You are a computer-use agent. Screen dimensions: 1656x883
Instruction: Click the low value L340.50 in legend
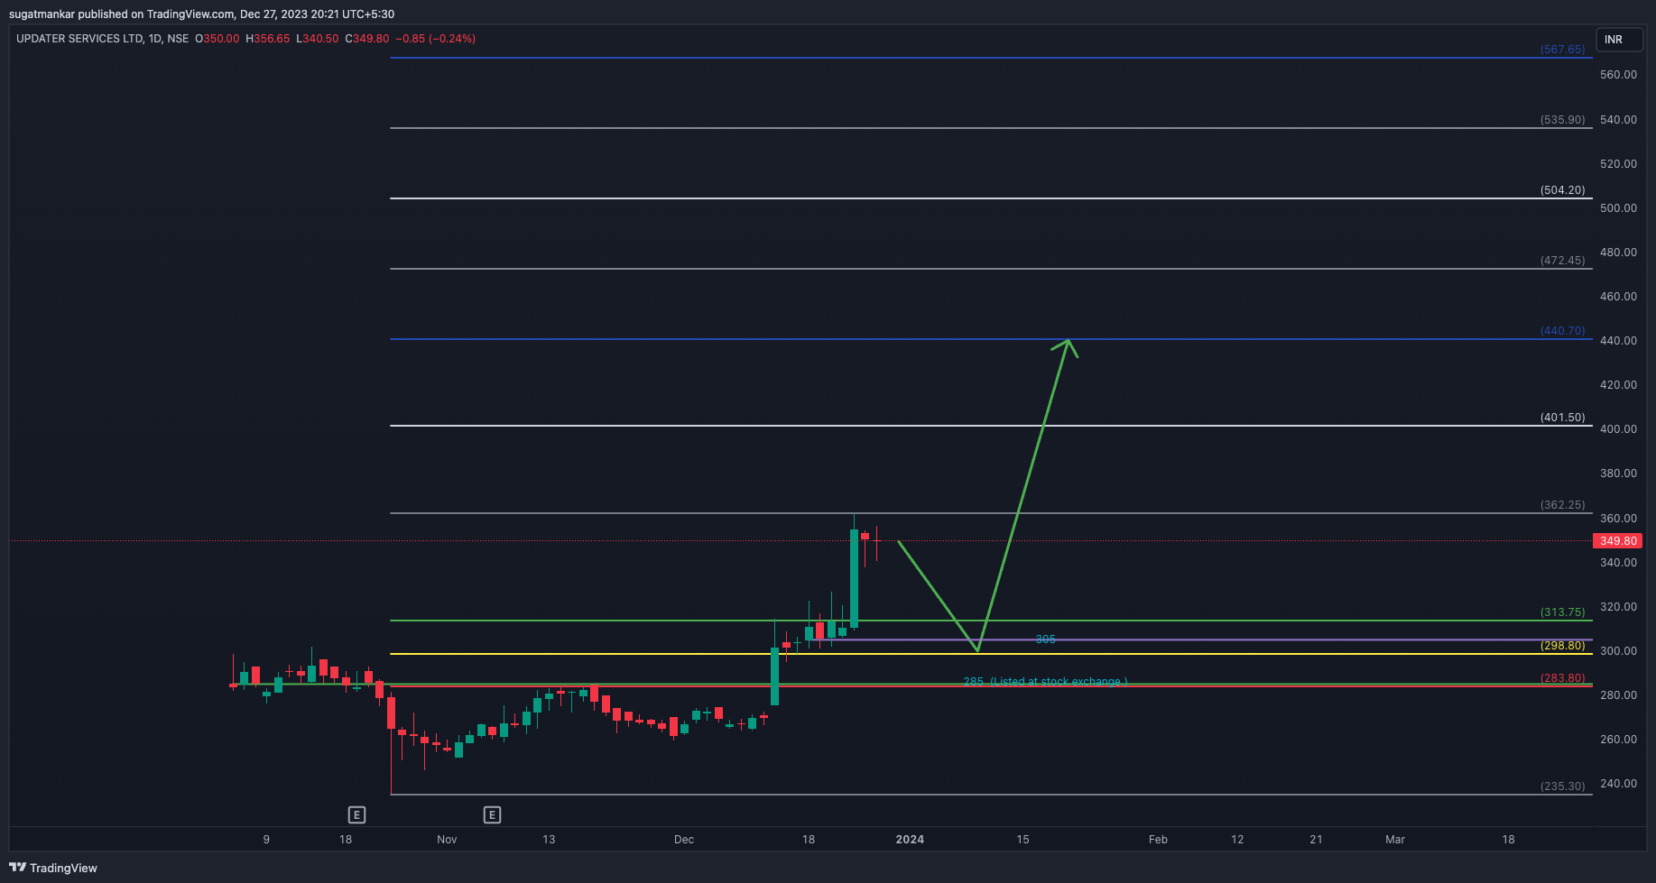(318, 39)
